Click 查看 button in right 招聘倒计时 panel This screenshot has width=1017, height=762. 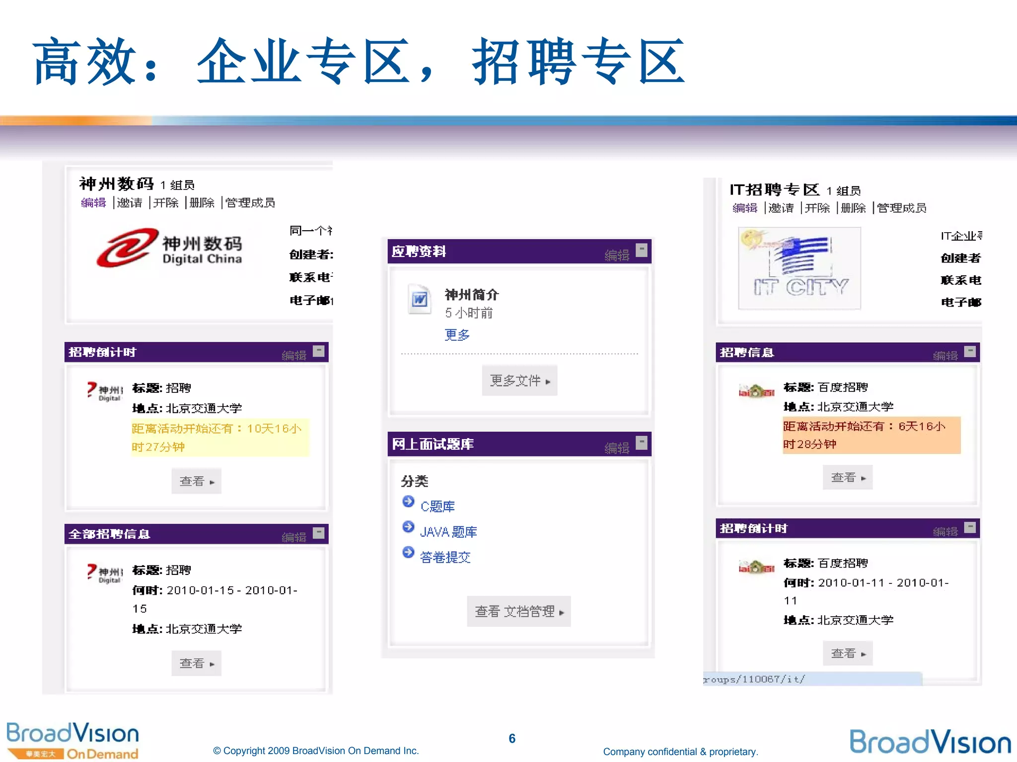click(848, 653)
